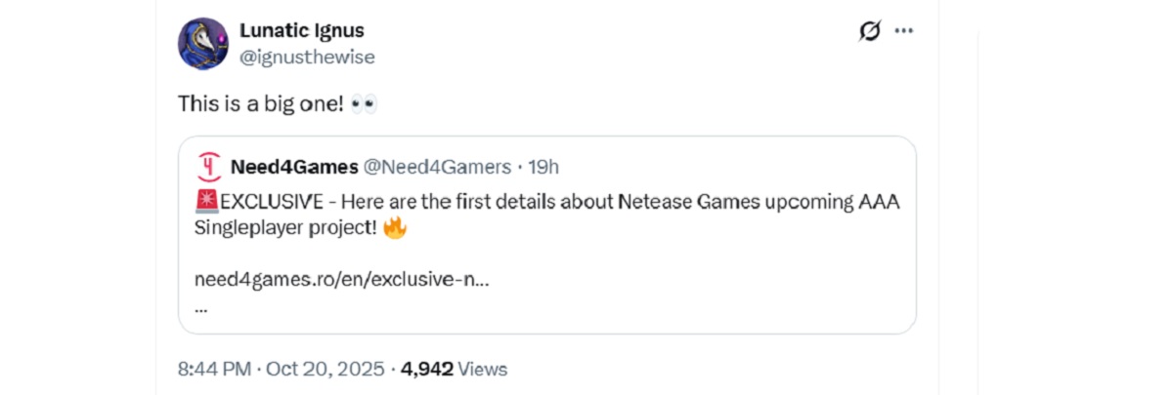
Task: Click the 8:44 PM post time
Action: tap(213, 369)
